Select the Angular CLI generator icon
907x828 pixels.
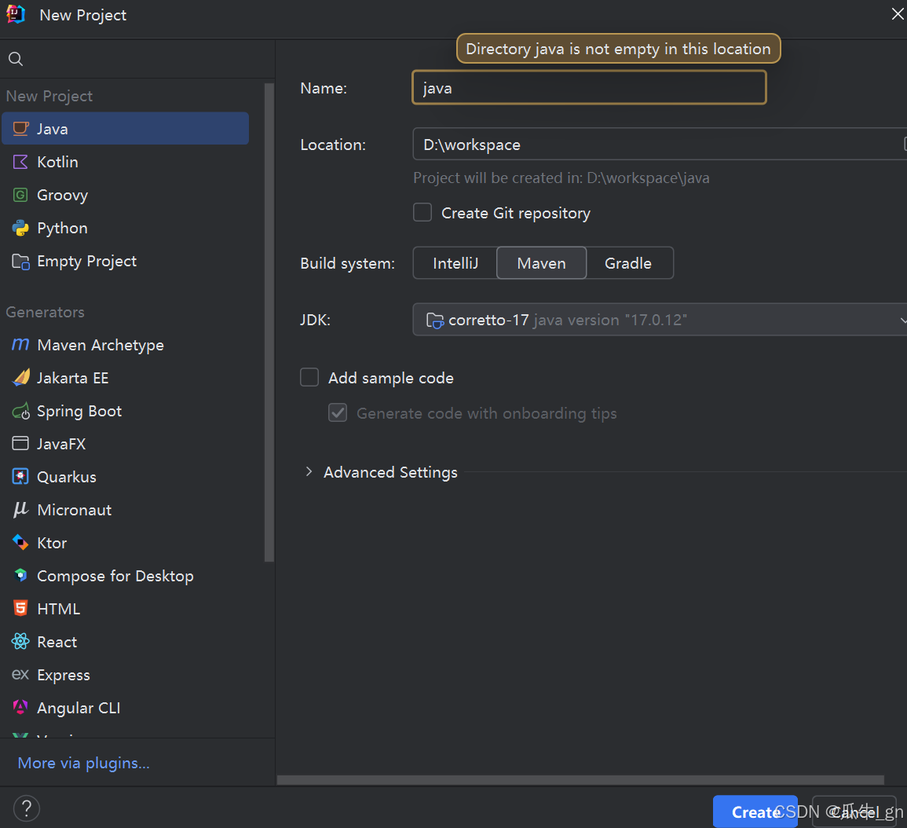(20, 707)
